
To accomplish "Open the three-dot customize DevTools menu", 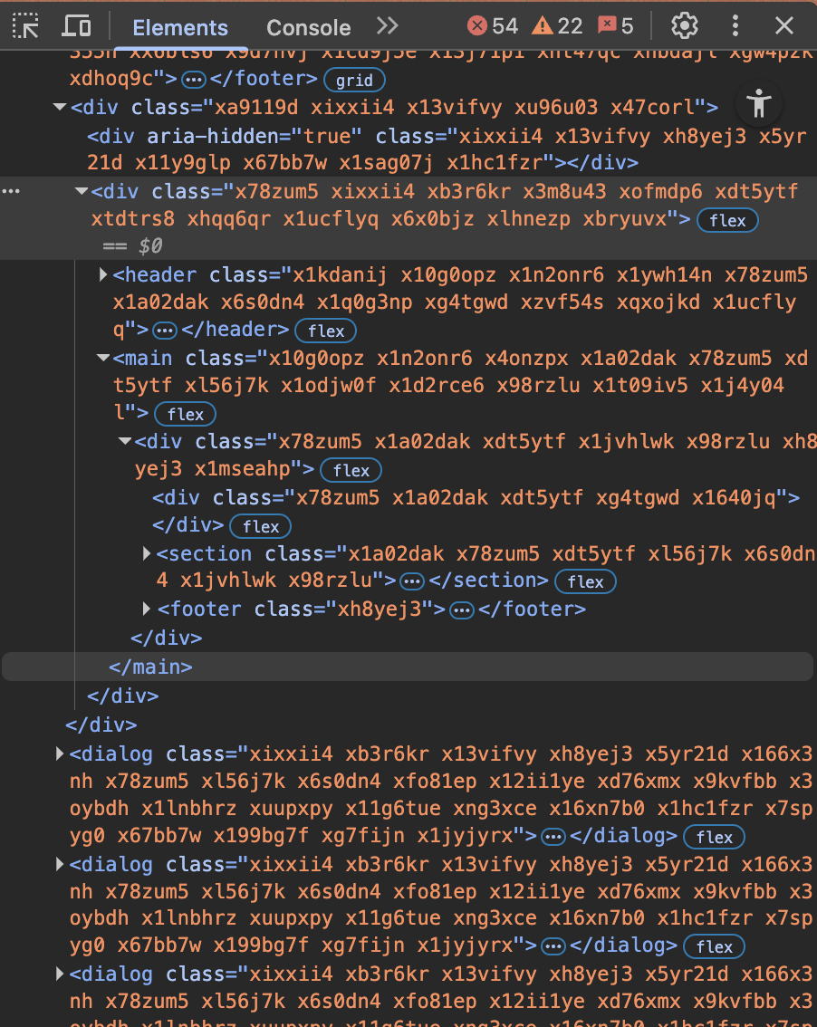I will point(735,25).
